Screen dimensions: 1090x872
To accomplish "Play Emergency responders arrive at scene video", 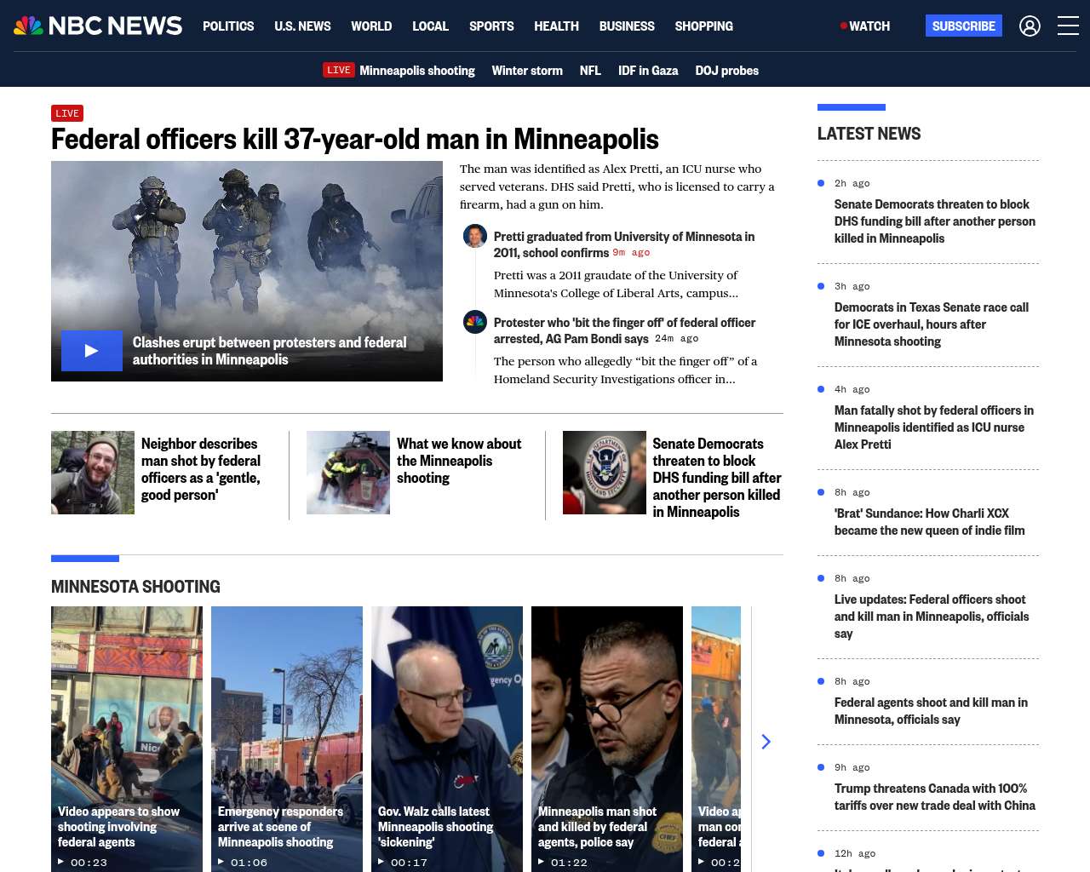I will pyautogui.click(x=287, y=739).
